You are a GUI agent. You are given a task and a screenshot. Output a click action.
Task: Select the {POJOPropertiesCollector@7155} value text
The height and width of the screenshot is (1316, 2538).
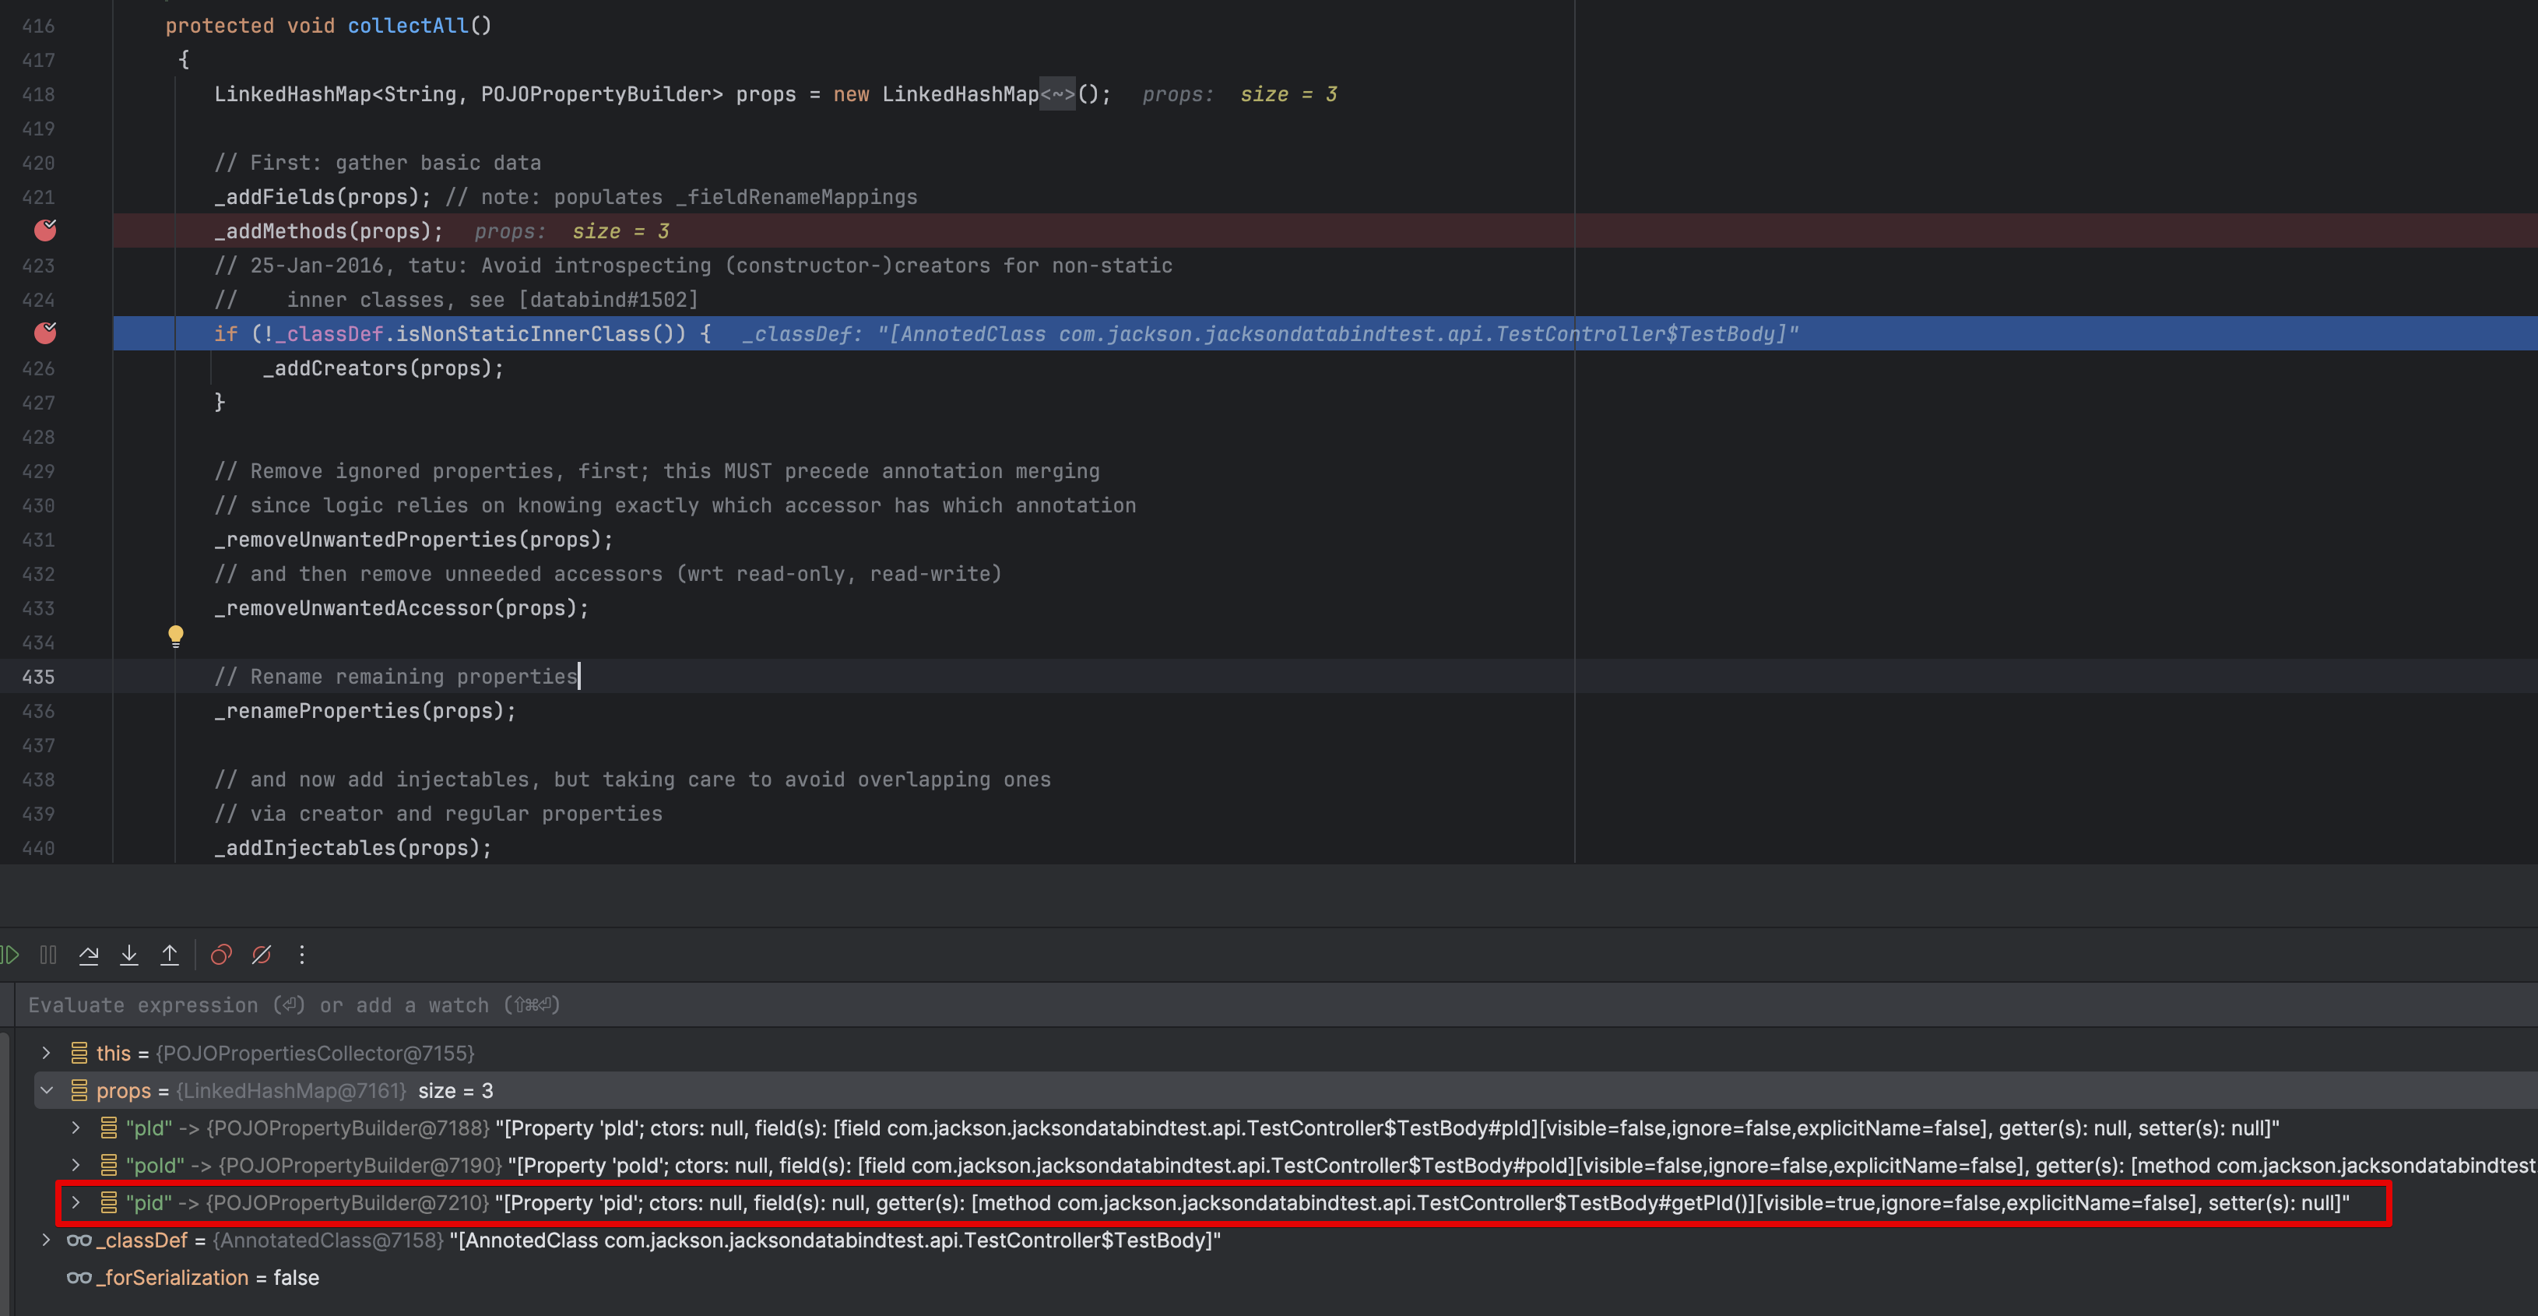point(315,1053)
